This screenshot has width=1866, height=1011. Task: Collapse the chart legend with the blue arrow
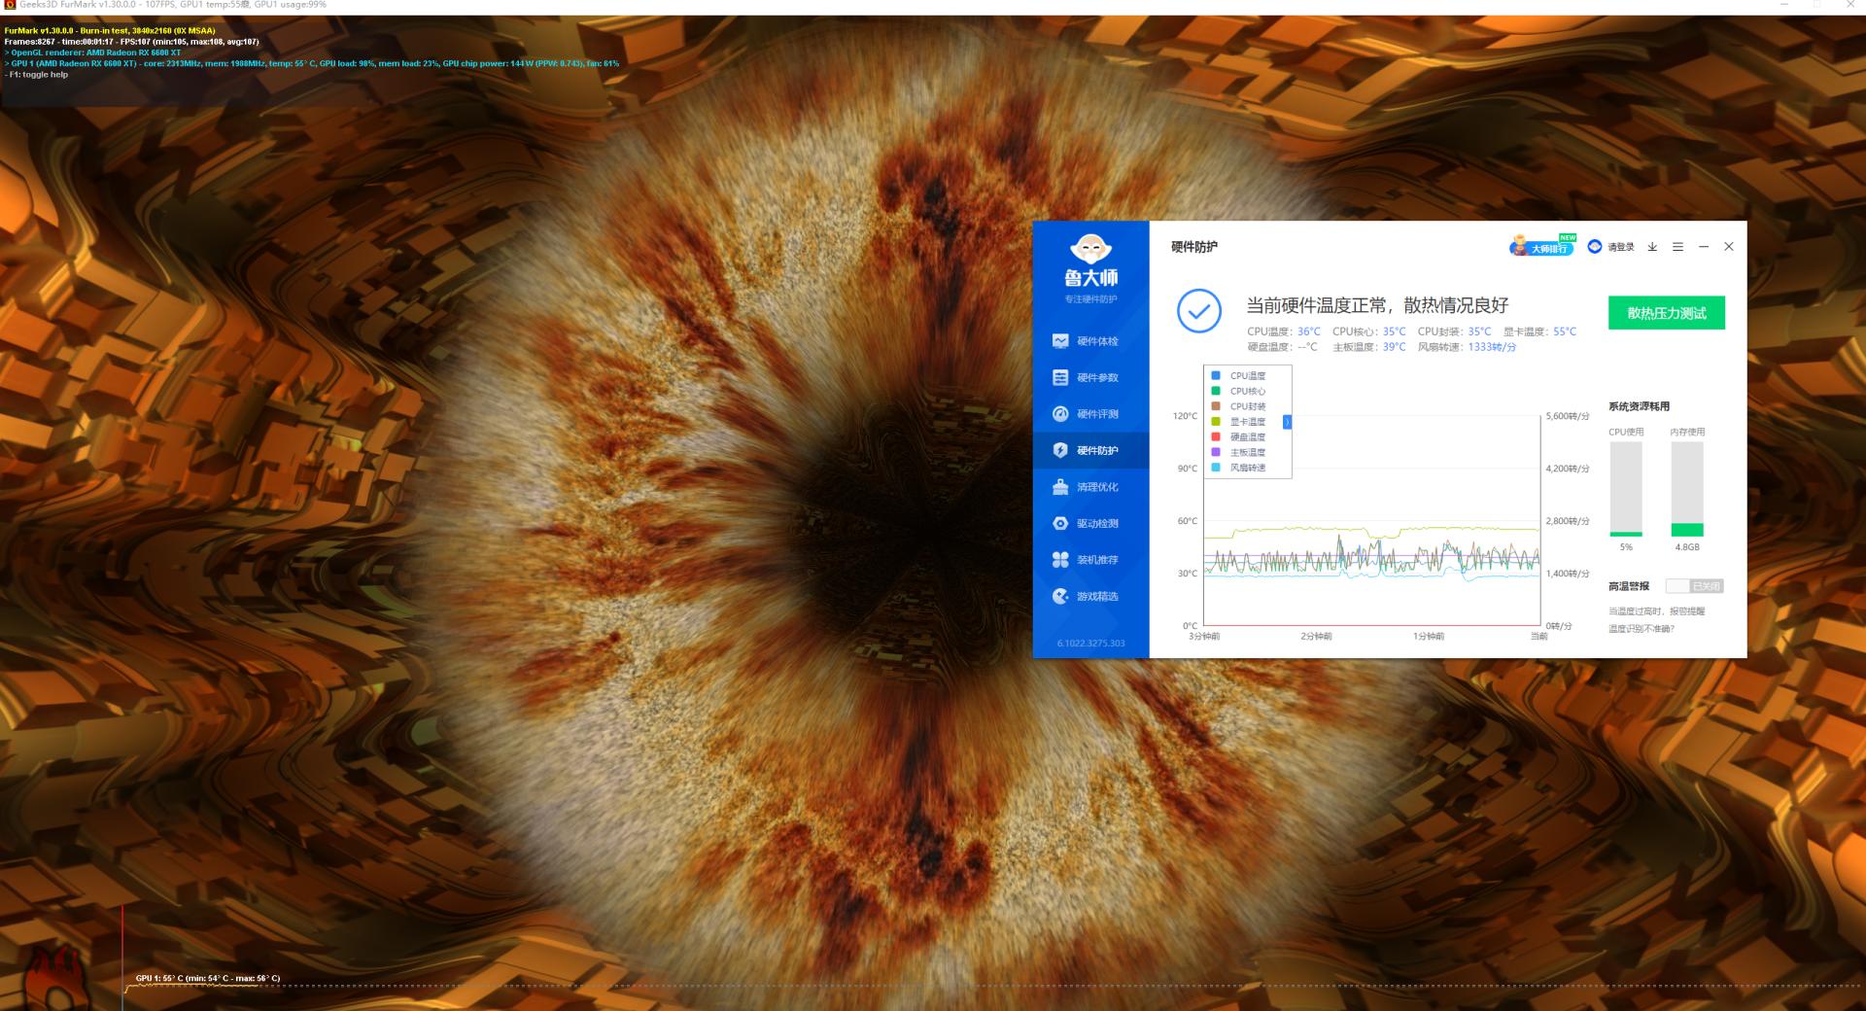click(1287, 422)
